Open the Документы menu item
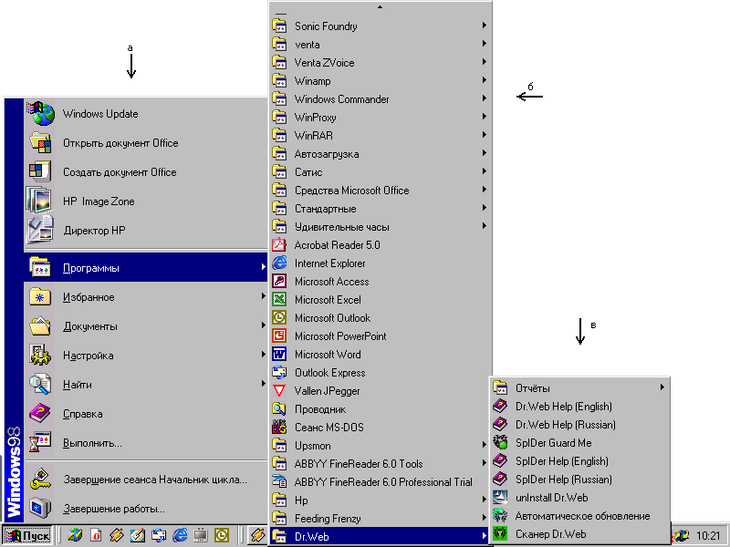Viewport: 730px width, 547px height. (x=146, y=326)
